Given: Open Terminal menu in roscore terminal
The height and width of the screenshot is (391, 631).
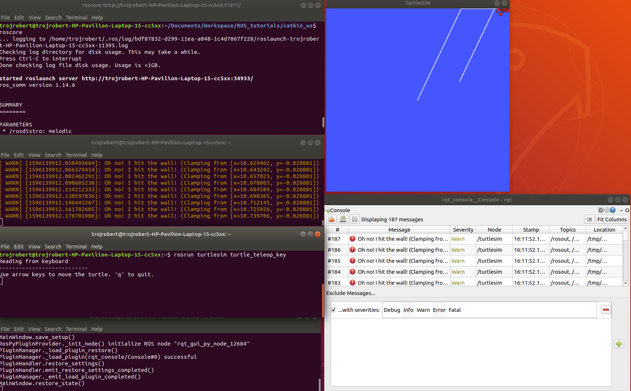Looking at the screenshot, I should point(77,18).
